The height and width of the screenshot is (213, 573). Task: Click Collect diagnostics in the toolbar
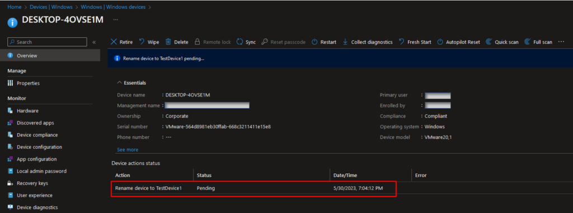tap(367, 42)
